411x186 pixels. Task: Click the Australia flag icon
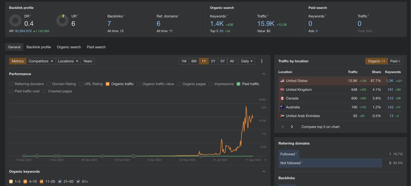pos(282,107)
